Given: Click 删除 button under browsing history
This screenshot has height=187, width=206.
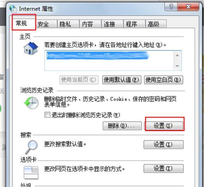Looking at the screenshot, I should [x=122, y=126].
